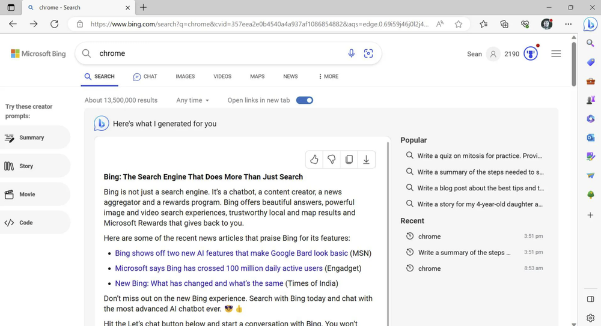Switch to the IMAGES tab
The image size is (601, 326).
185,77
